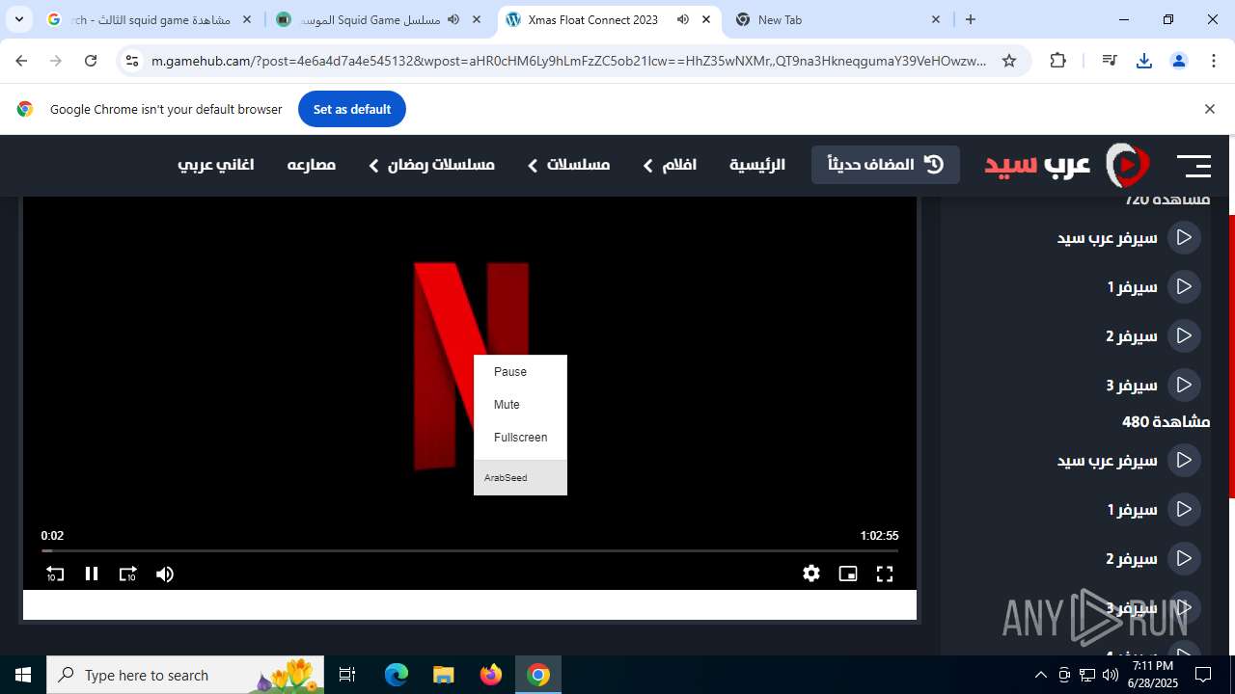
Task: Open File Explorer from the taskbar
Action: pos(443,675)
